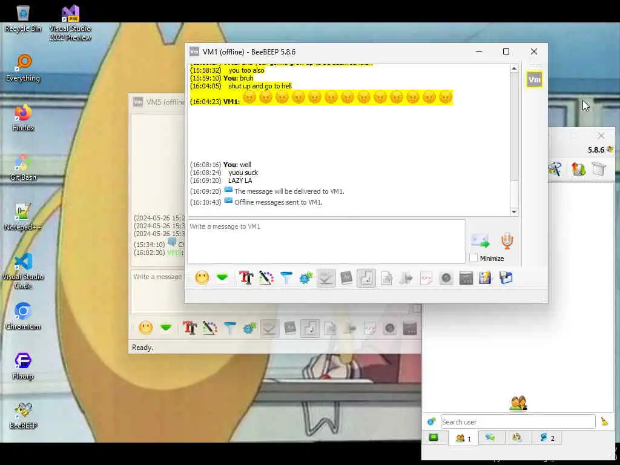Toggle spell checking button in VM1 chat
The width and height of the screenshot is (620, 465).
coord(326,277)
